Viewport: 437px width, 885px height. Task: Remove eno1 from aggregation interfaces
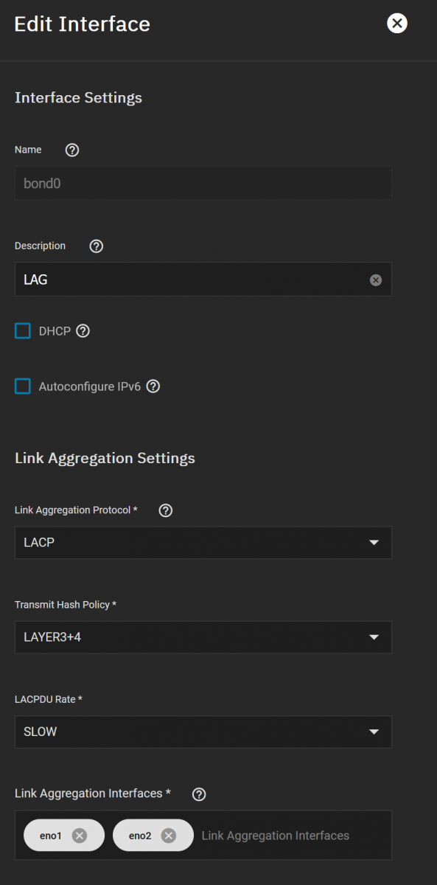click(x=80, y=836)
